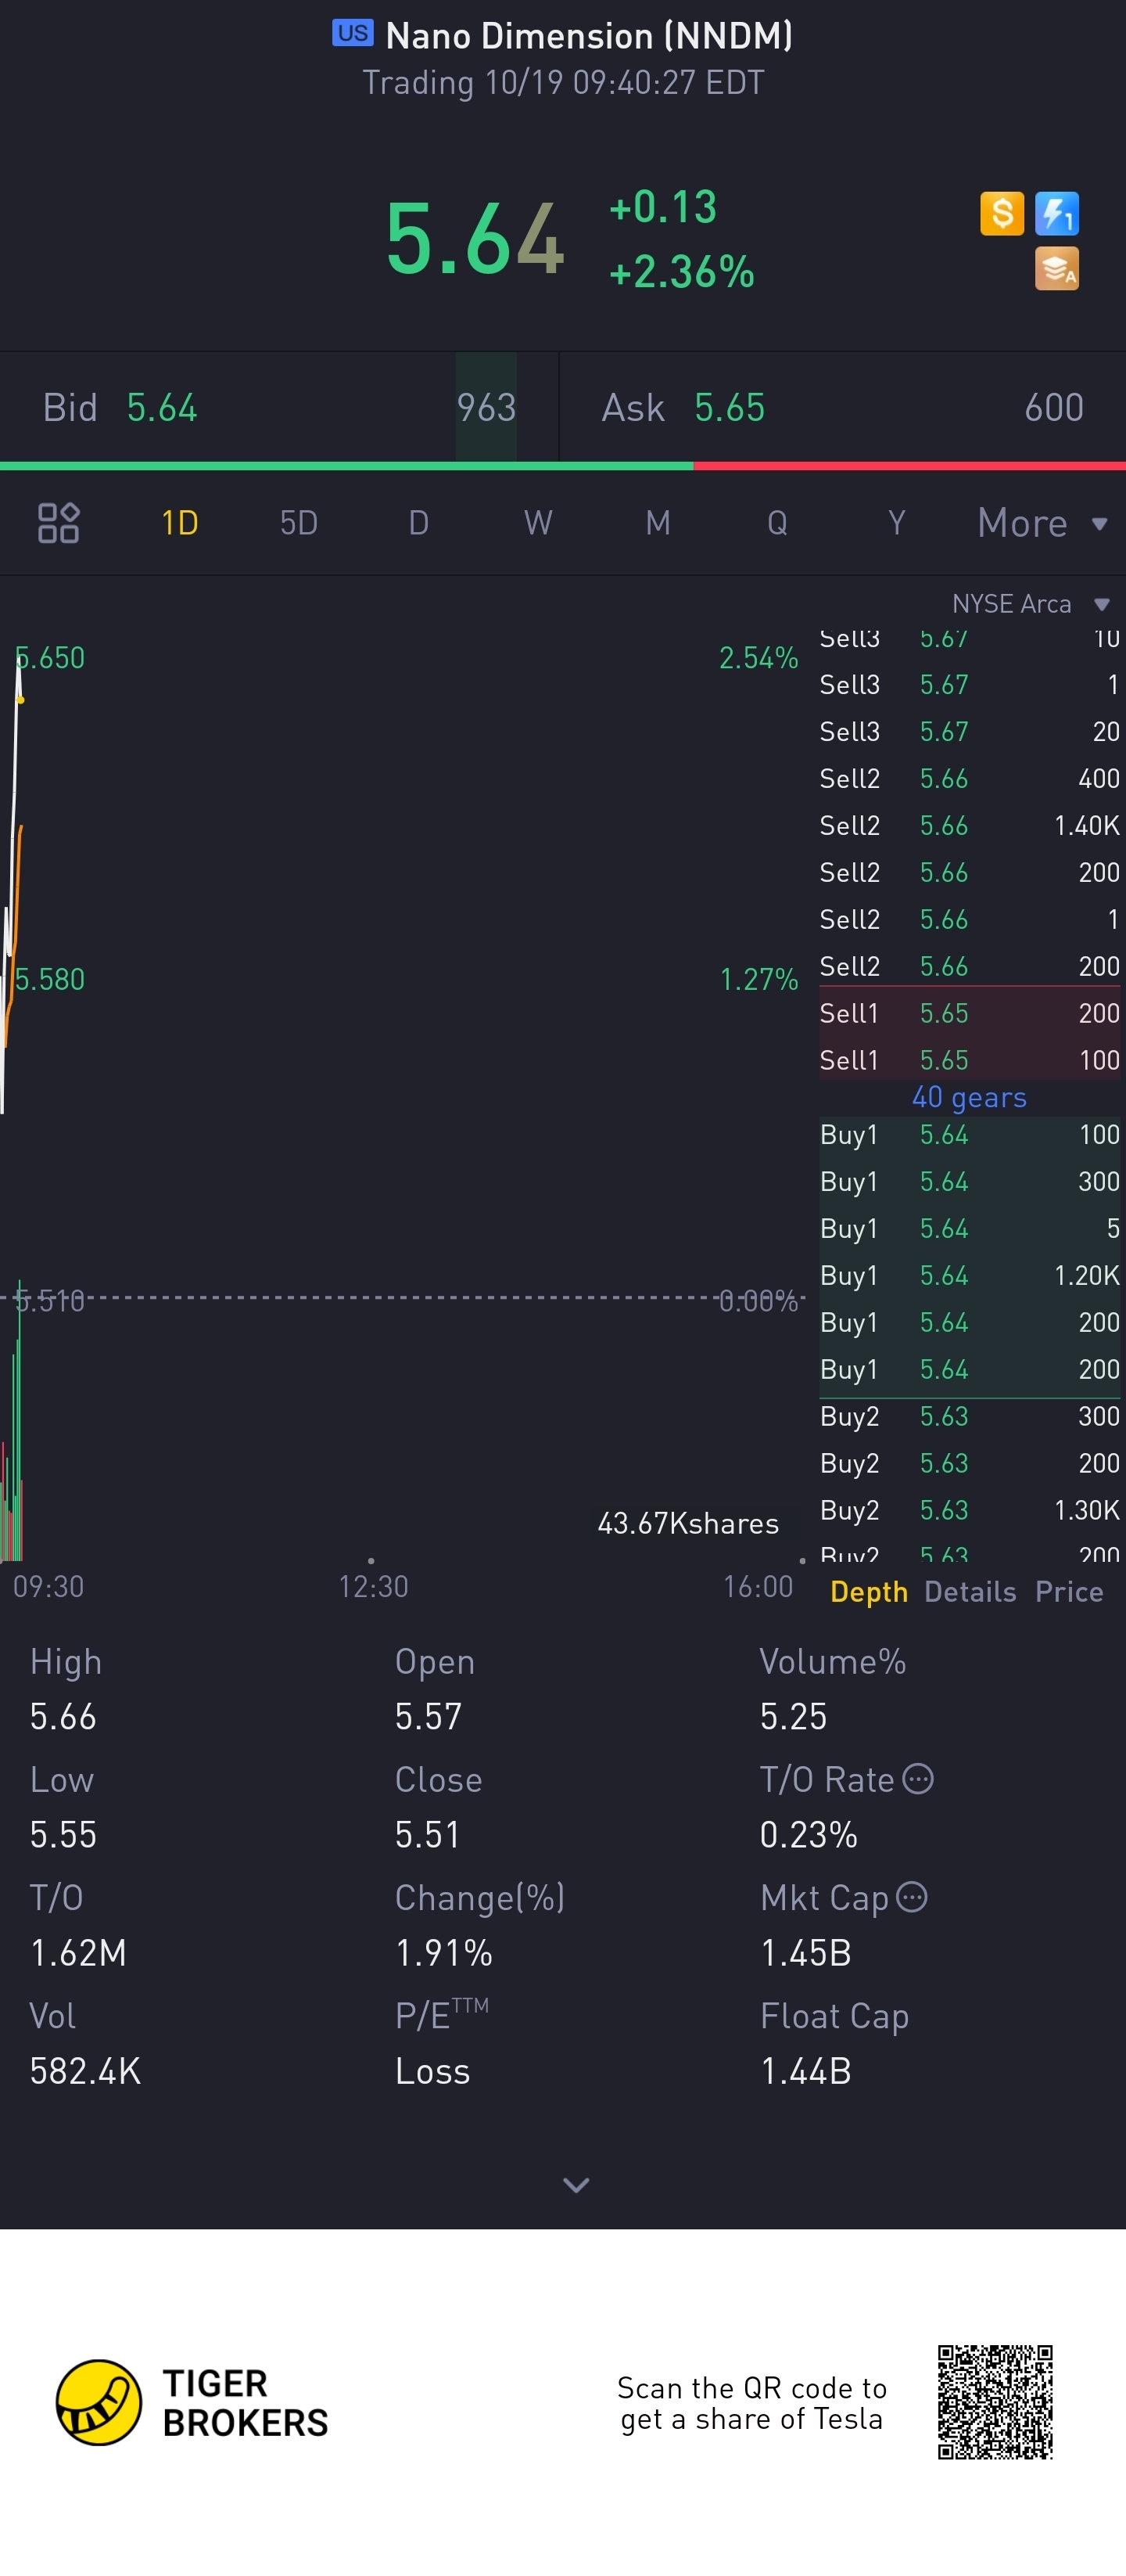Screen dimensions: 1126x2576
Task: Tap the Ask 5.65 quote
Action: (x=842, y=407)
